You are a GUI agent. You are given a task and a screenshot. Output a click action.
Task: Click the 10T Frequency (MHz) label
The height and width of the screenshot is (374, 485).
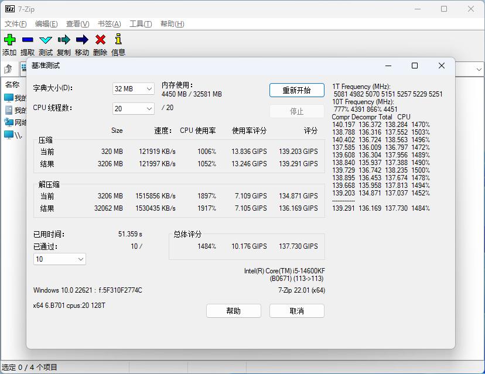coord(363,102)
